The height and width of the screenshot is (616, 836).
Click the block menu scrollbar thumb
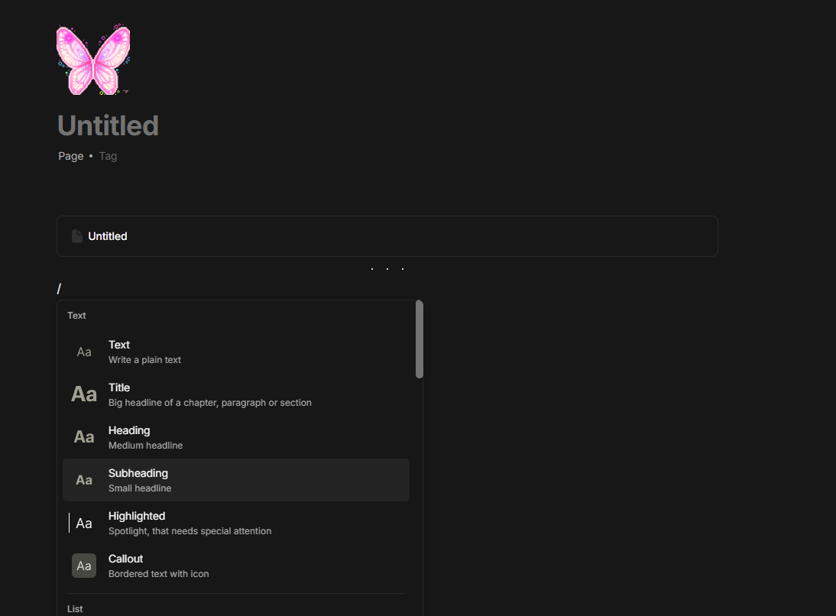point(419,339)
